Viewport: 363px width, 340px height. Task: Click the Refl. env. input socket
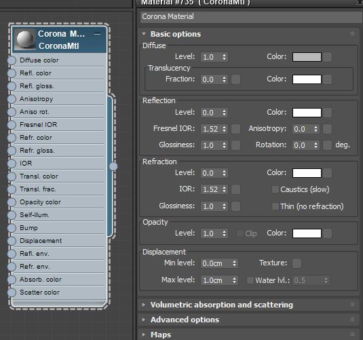click(12, 254)
